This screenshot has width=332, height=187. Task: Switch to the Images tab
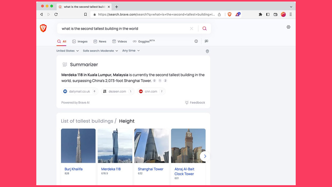(x=80, y=42)
